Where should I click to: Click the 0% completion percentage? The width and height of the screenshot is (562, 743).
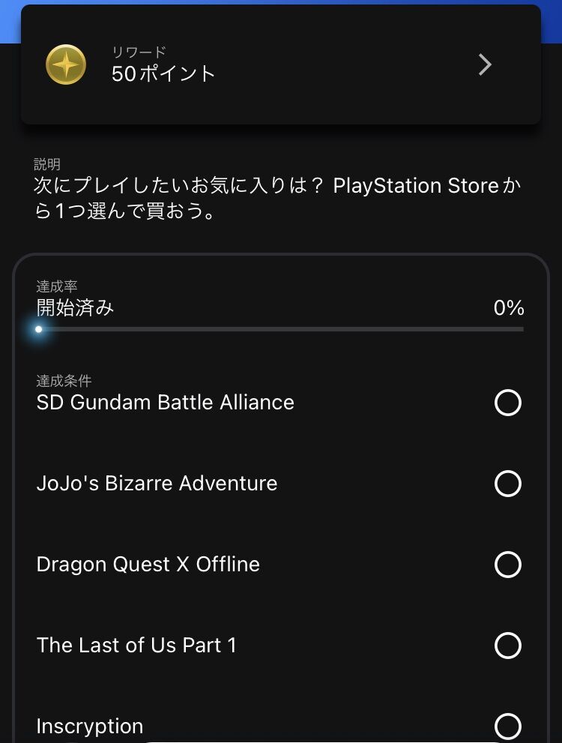tap(509, 307)
